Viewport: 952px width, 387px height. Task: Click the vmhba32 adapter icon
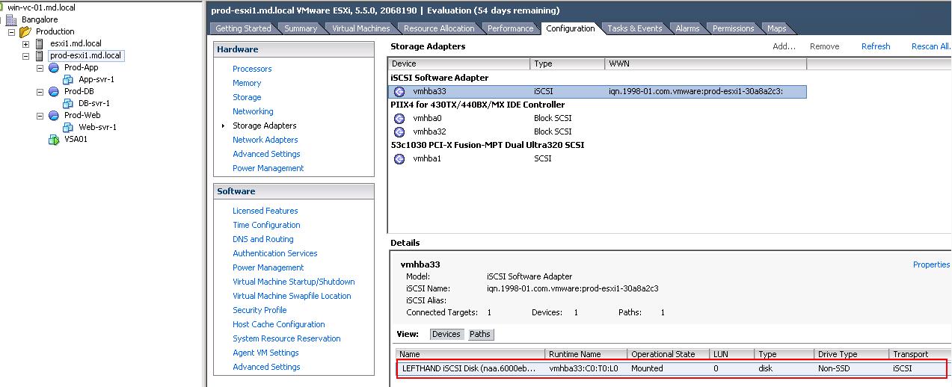(x=399, y=131)
